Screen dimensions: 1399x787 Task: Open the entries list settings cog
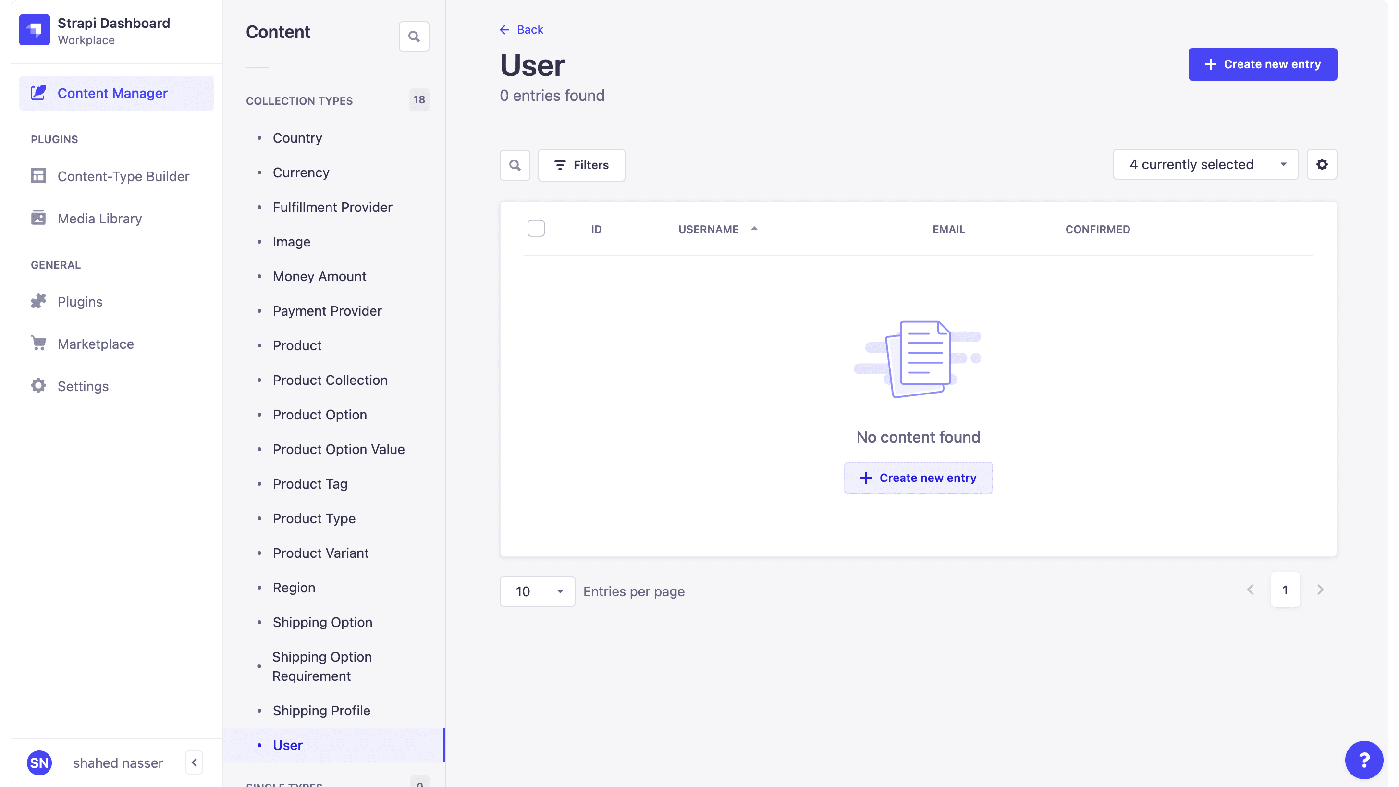click(x=1322, y=164)
